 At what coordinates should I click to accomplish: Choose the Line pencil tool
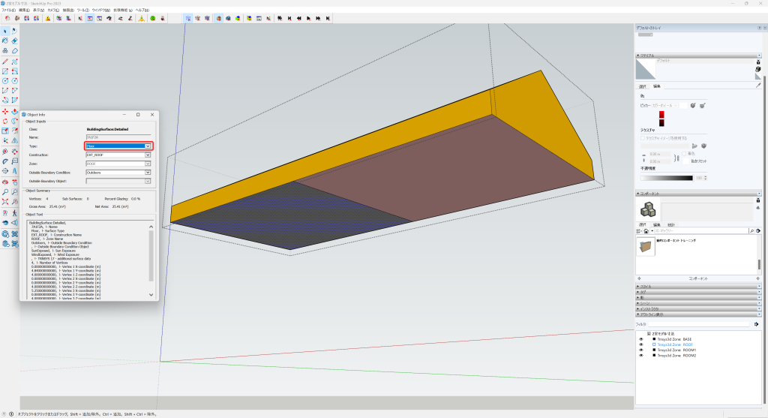[x=5, y=61]
